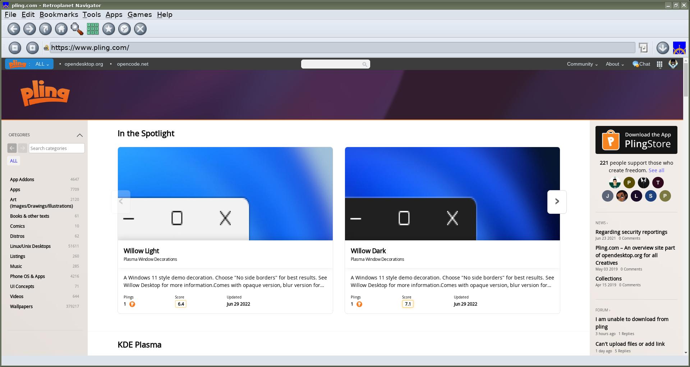
Task: Click the large orange pling banner logo
Action: click(x=45, y=93)
